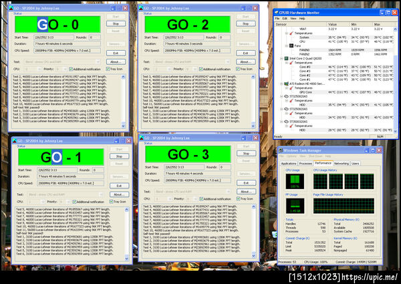The image size is (401, 284).
Task: Select the ST3500320AS hard drive icon
Action: [x=287, y=122]
